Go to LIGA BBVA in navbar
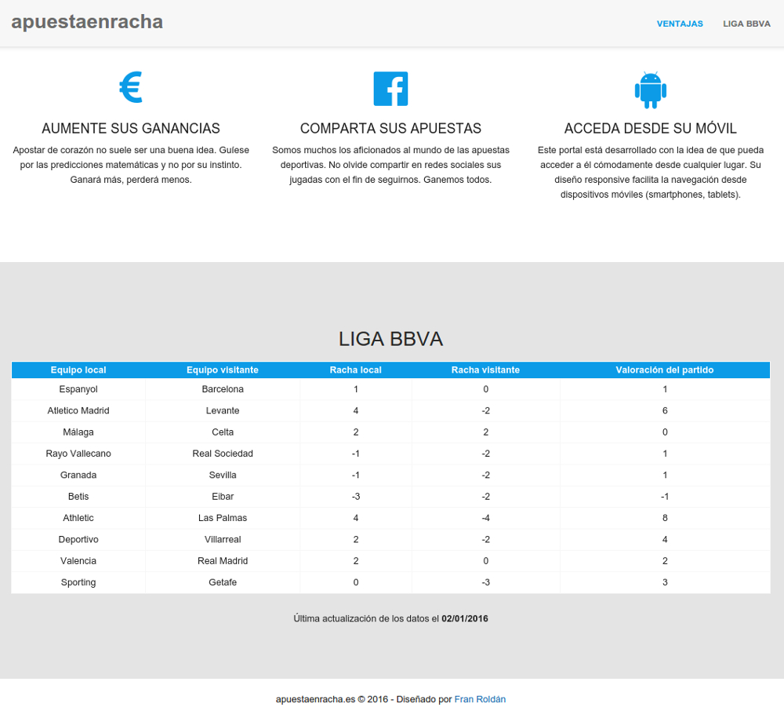Screen dimensions: 784x718 pyautogui.click(x=746, y=24)
